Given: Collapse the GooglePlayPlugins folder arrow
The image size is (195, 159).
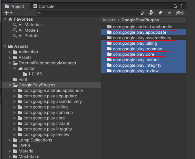Looking at the screenshot, I should (10, 85).
